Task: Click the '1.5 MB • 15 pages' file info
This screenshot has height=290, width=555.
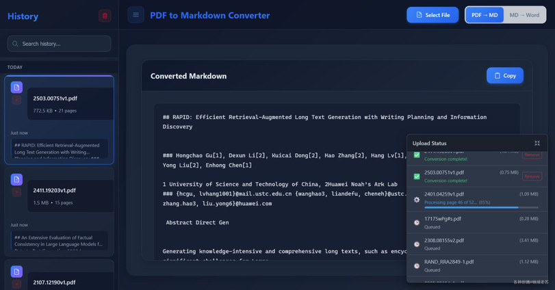Action: tap(53, 202)
